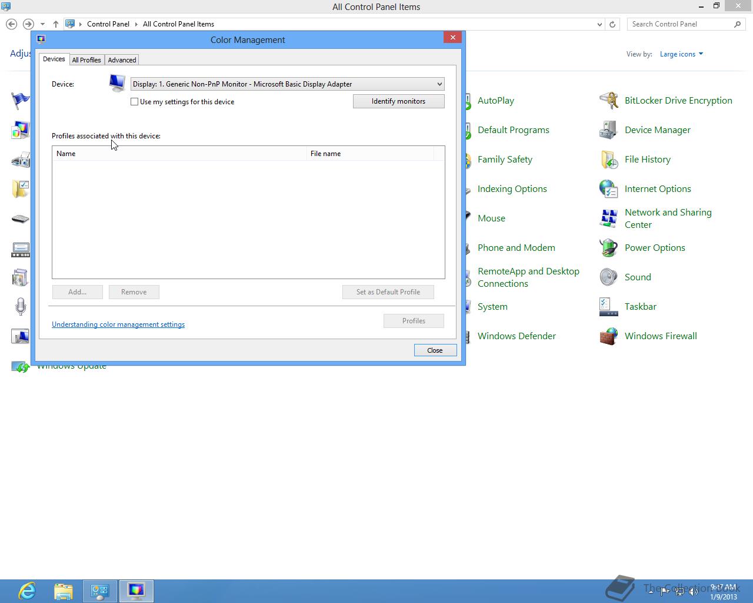
Task: Click Device Manager icon
Action: (x=608, y=130)
